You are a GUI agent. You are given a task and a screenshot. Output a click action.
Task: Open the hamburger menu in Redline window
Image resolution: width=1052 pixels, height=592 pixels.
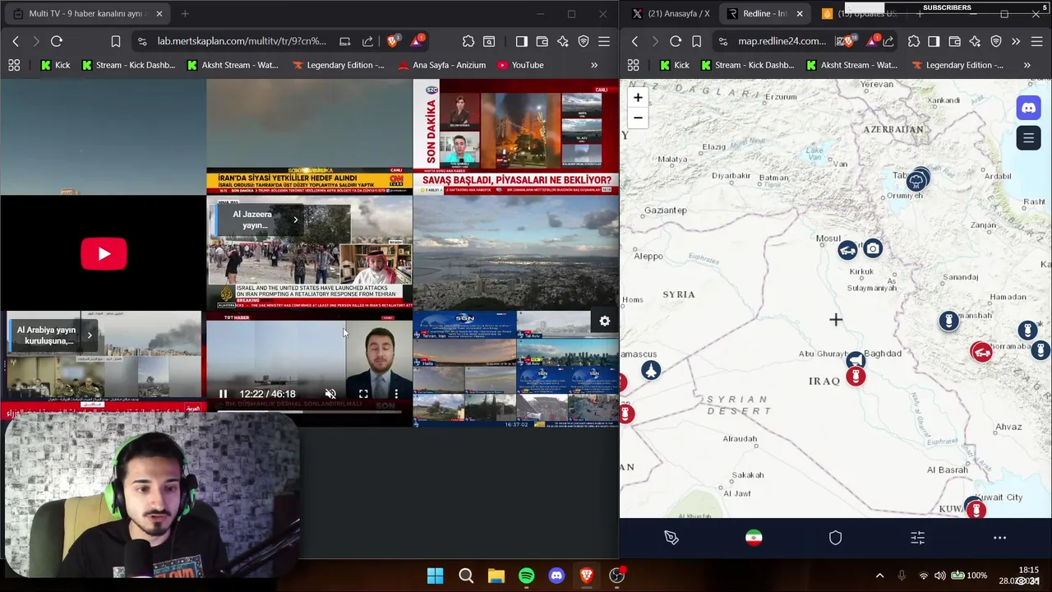1037,41
